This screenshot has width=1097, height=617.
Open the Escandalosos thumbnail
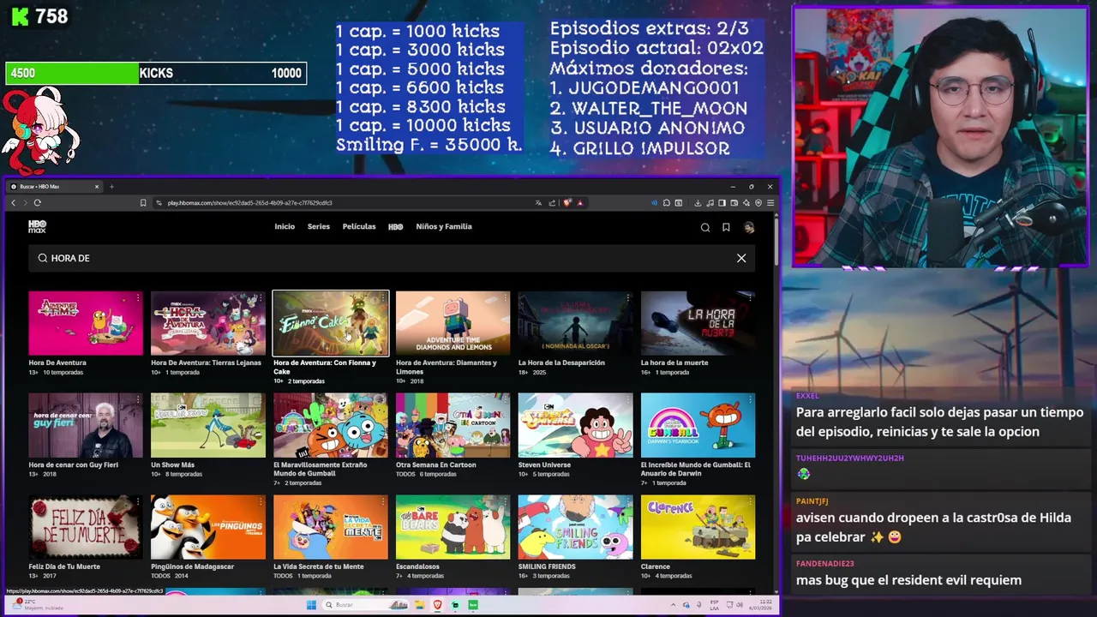click(x=453, y=527)
